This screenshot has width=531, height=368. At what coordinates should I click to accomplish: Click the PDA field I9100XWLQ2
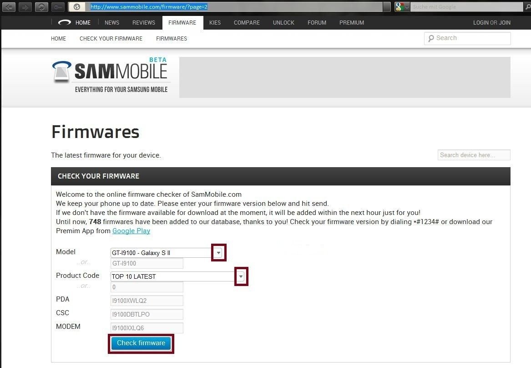tap(147, 301)
